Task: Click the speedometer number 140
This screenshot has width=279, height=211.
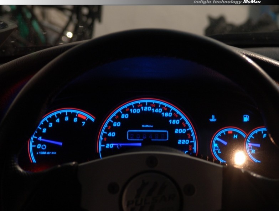Action: pyautogui.click(x=157, y=110)
